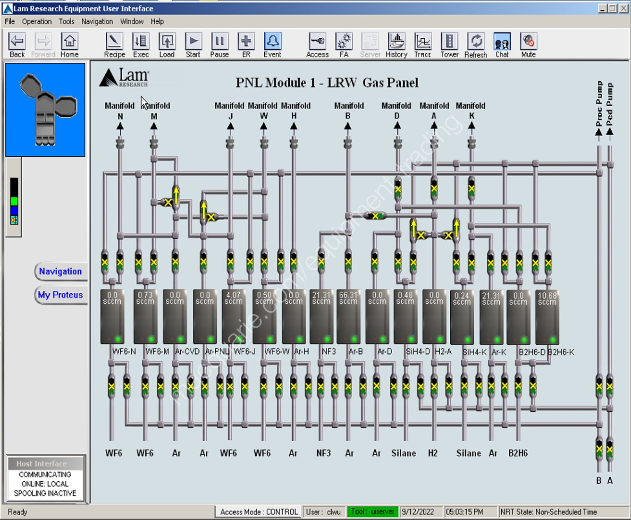Click the Mute toolbar icon

528,45
